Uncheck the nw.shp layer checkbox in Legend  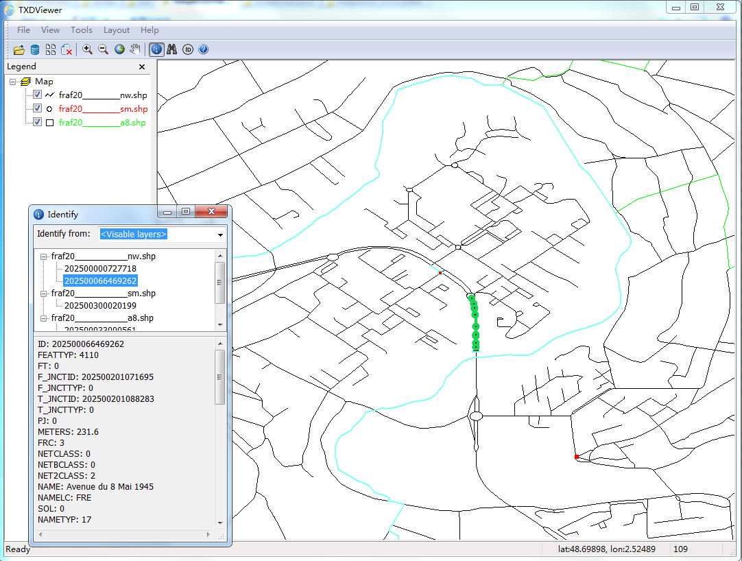[38, 95]
